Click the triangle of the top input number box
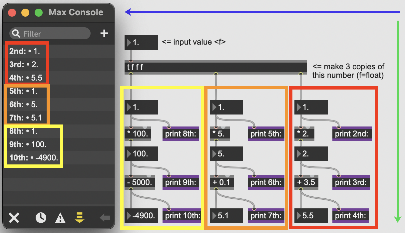 129,43
